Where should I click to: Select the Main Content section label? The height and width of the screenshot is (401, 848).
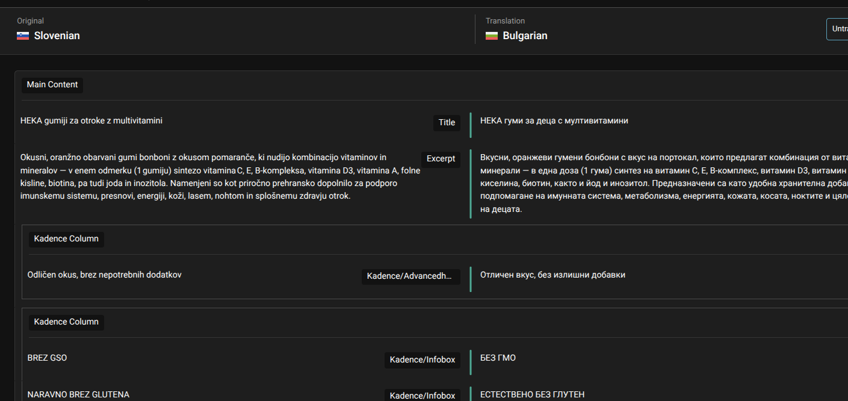(52, 85)
